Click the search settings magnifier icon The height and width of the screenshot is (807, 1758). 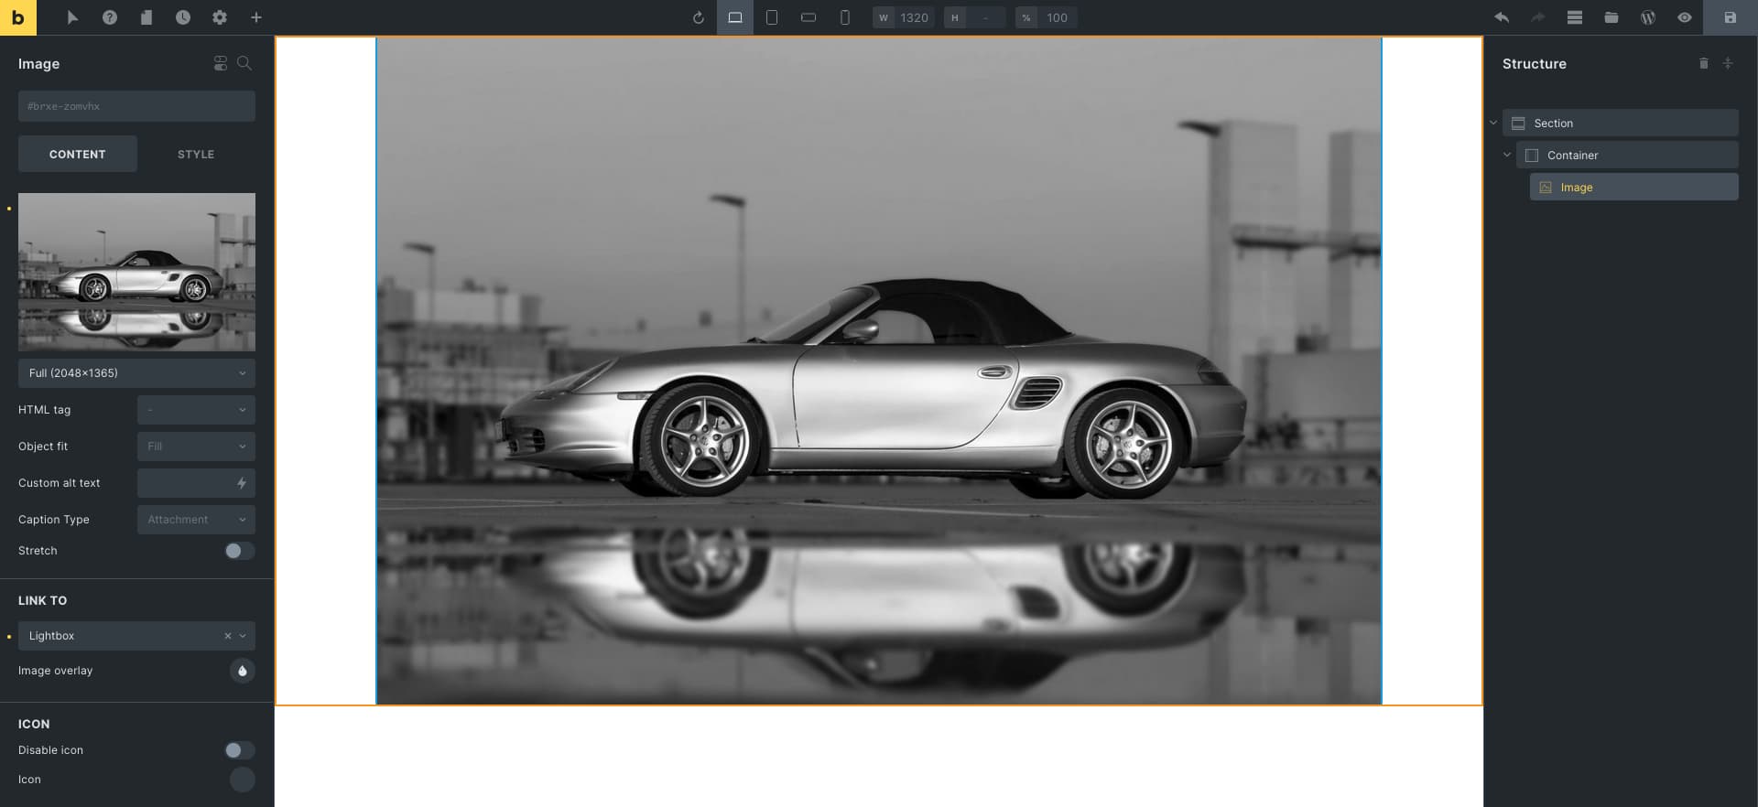pyautogui.click(x=244, y=63)
